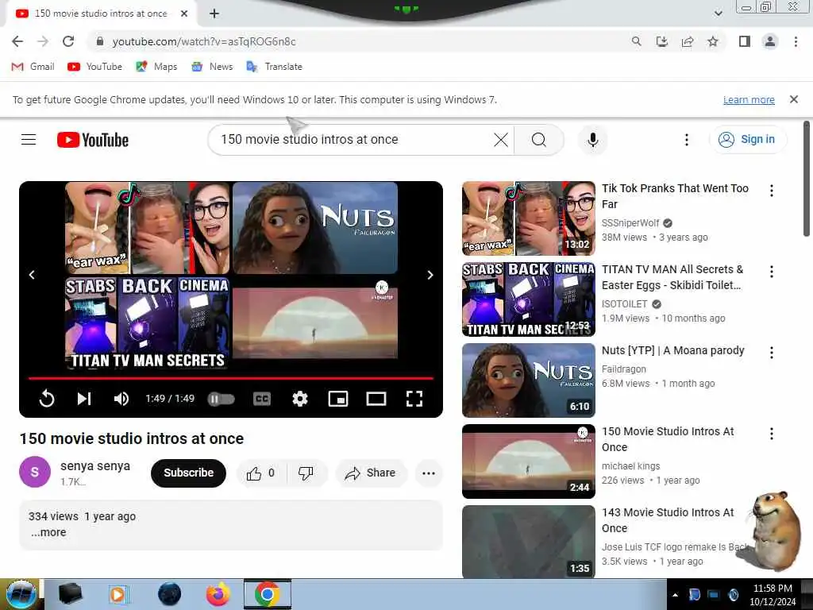
Task: Enter full screen mode
Action: [414, 399]
